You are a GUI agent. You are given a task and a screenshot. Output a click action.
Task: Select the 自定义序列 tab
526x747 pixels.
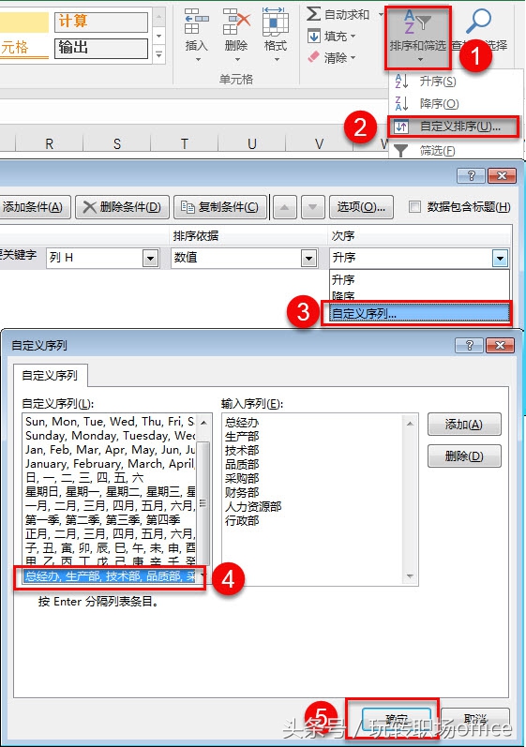(50, 376)
